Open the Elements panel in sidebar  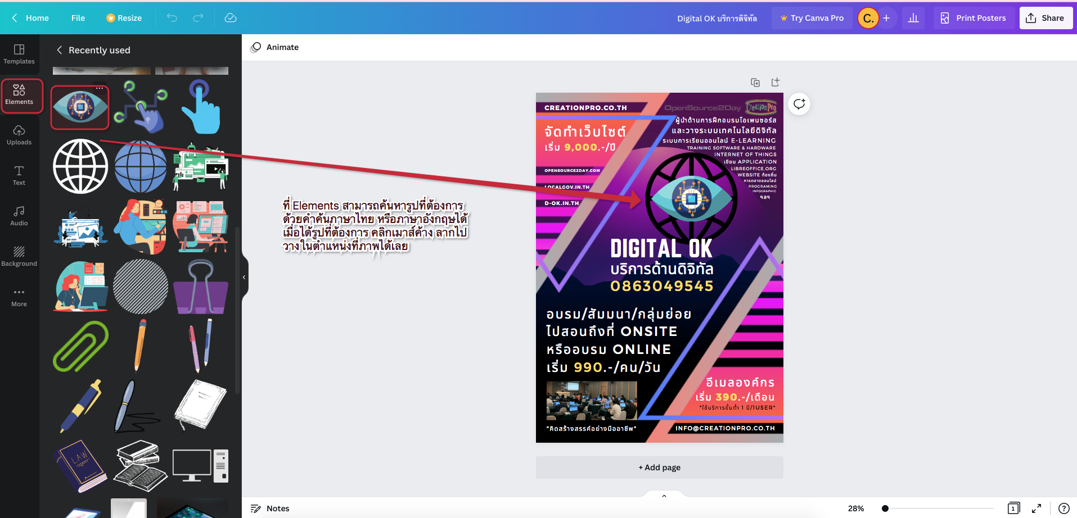pos(19,95)
